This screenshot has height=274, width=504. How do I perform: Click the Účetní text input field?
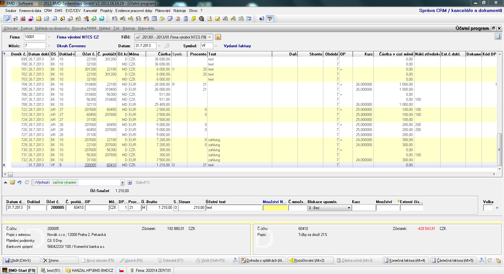pyautogui.click(x=234, y=208)
